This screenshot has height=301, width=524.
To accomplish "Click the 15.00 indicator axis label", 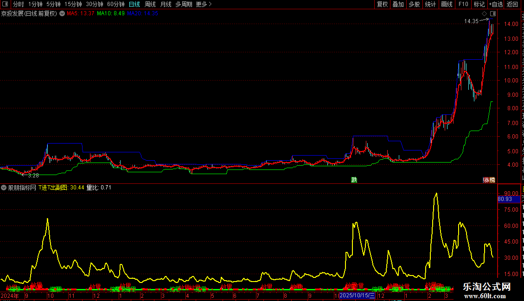I will tap(511, 274).
